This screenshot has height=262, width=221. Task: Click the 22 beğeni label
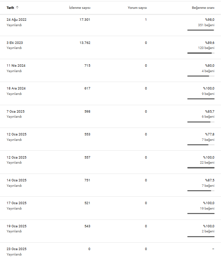pos(207,162)
